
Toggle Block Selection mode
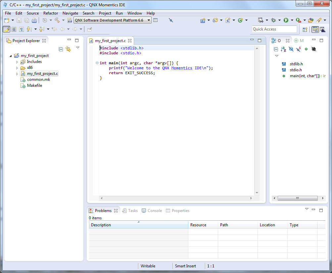tap(14, 29)
